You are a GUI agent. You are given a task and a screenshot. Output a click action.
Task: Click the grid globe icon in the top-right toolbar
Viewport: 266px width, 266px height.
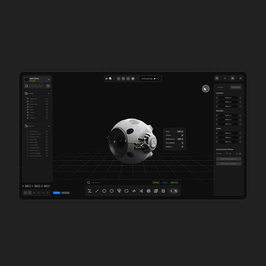[217, 78]
